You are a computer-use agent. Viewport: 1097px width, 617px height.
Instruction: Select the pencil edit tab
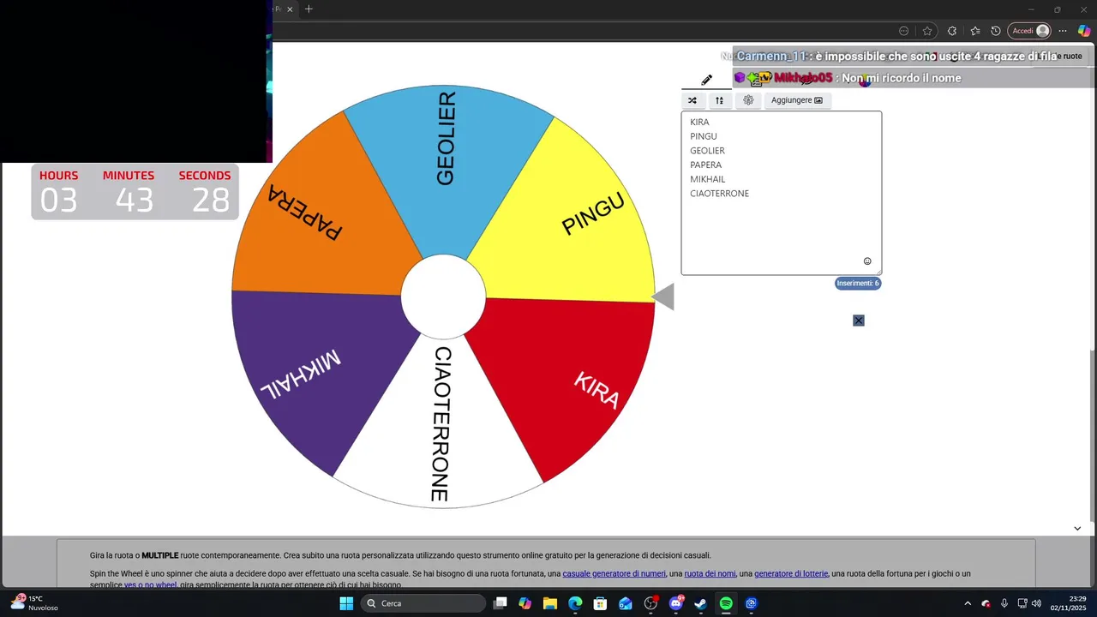706,80
